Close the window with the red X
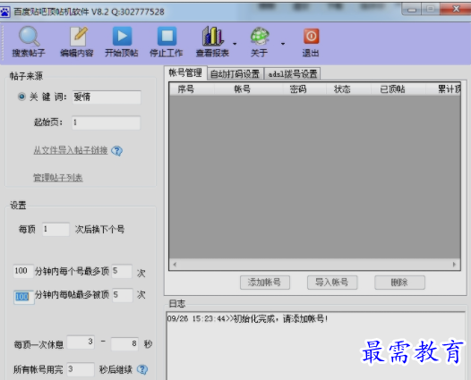Image resolution: width=471 pixels, height=380 pixels. click(x=456, y=9)
